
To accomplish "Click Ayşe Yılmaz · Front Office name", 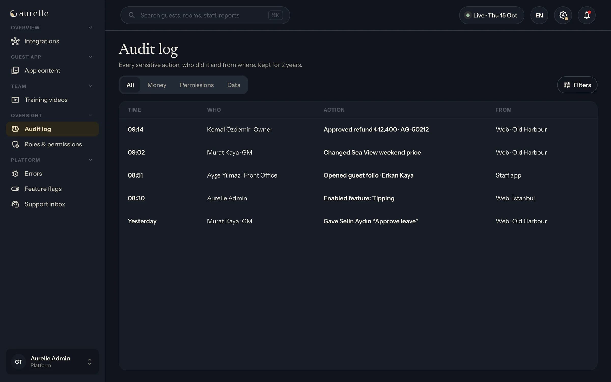I will pyautogui.click(x=242, y=175).
